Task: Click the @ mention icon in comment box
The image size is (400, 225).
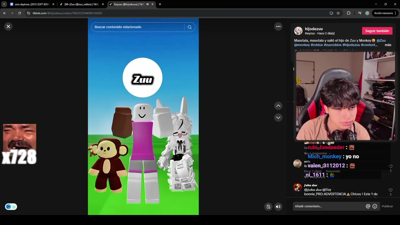Action: tap(368, 206)
